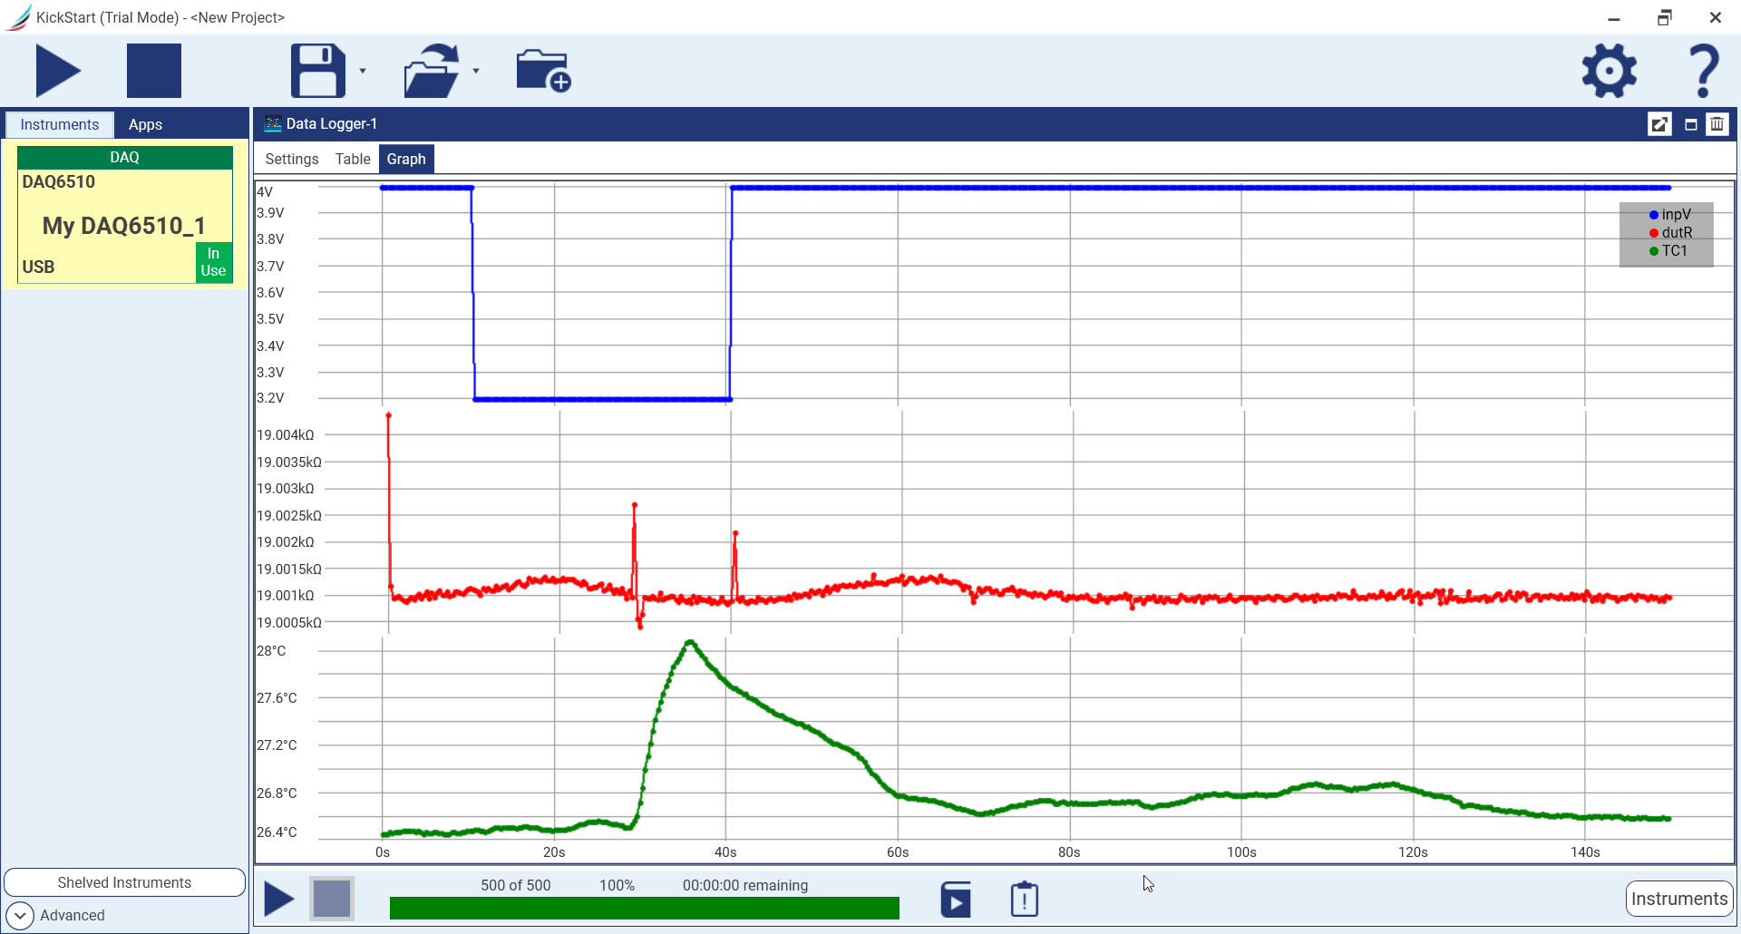Viewport: 1741px width, 934px height.
Task: Click the run-script icon beside progress bar
Action: click(956, 900)
